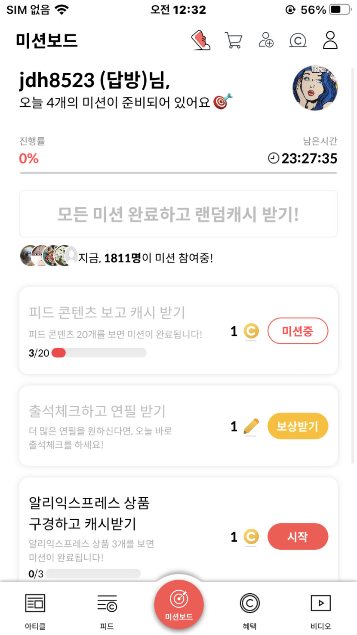Tap the participant avatars group
Screen dimensions: 357x635
[x=48, y=256]
